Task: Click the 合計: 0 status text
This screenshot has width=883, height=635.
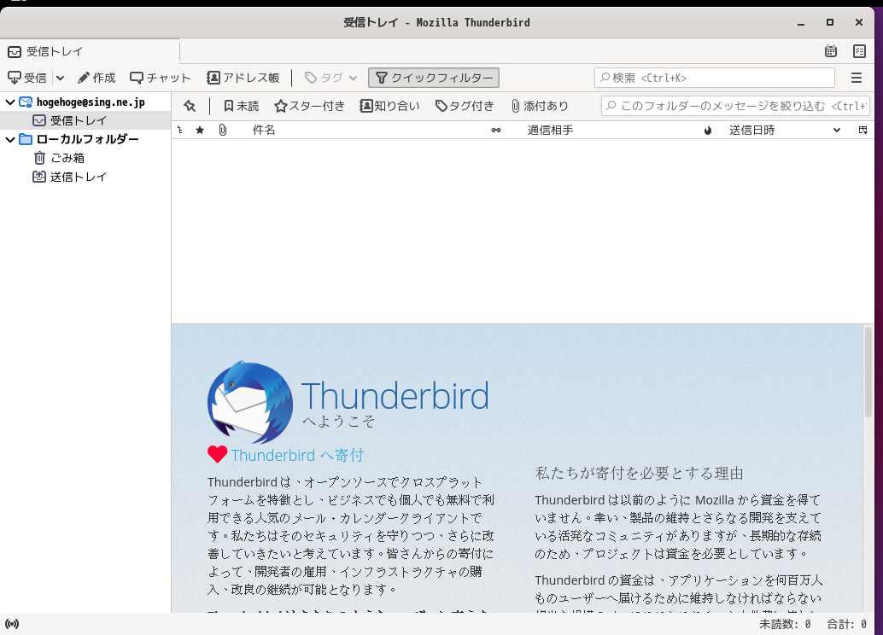Action: (846, 624)
